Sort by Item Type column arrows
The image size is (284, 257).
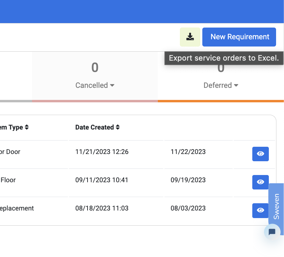point(27,127)
